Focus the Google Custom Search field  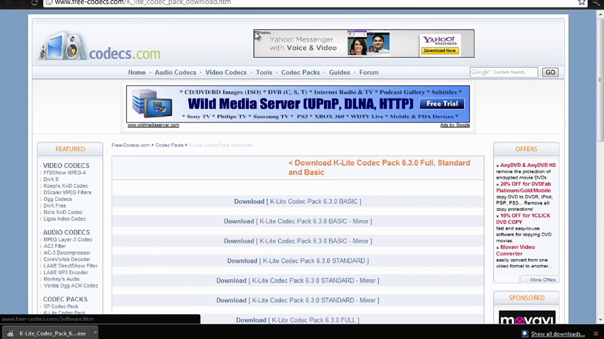504,72
